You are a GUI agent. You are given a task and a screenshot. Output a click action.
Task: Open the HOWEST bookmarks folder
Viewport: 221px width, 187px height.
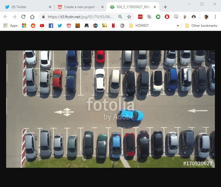[139, 26]
